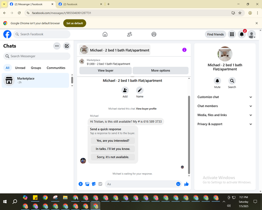
Task: Send quick reply Sorry, it's not available.
Action: point(113,157)
